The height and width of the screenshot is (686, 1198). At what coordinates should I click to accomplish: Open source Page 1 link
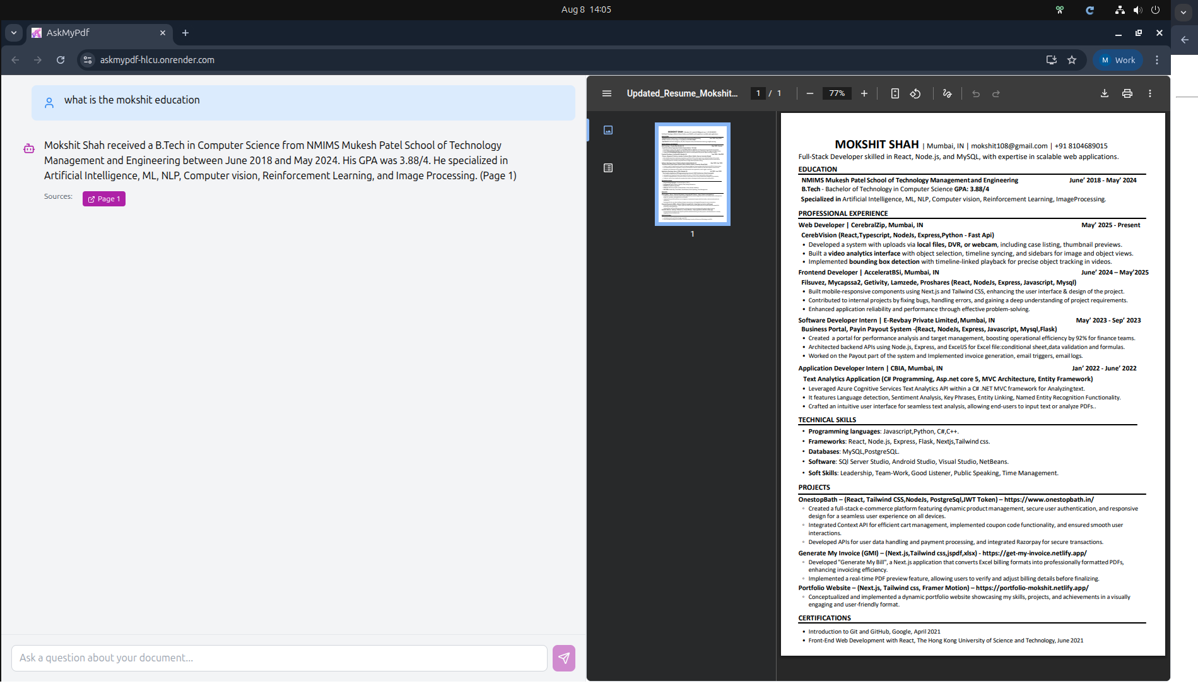click(x=104, y=199)
